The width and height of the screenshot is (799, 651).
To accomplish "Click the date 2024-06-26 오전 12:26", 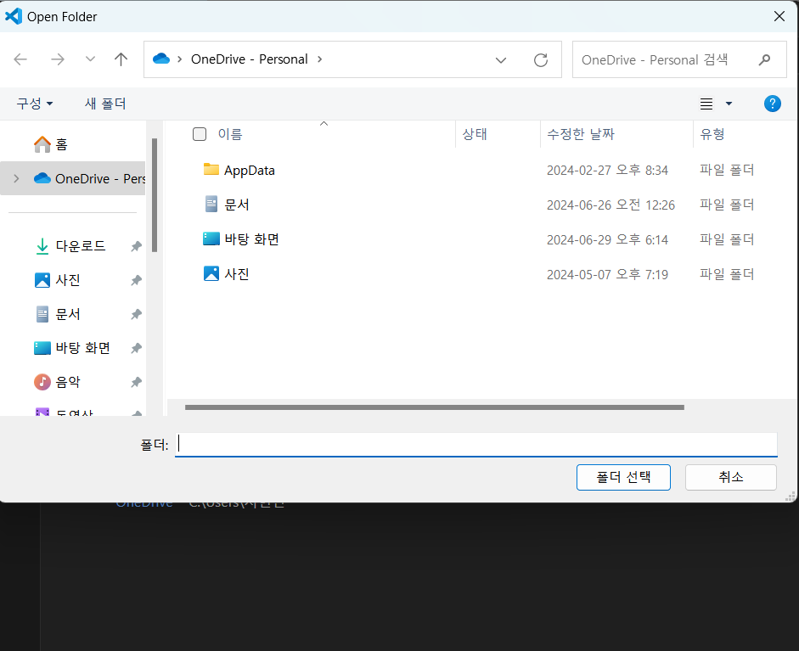I will pyautogui.click(x=611, y=205).
